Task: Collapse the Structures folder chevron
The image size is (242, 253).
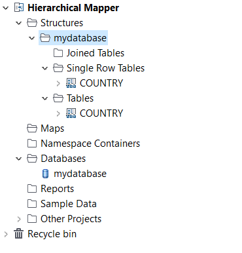Action: coord(19,23)
